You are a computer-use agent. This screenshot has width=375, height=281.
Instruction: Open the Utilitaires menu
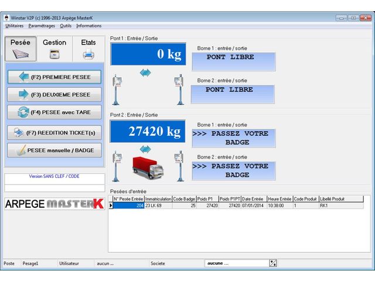(15, 26)
